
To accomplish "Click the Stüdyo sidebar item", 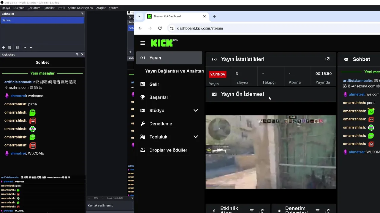I will click(157, 110).
